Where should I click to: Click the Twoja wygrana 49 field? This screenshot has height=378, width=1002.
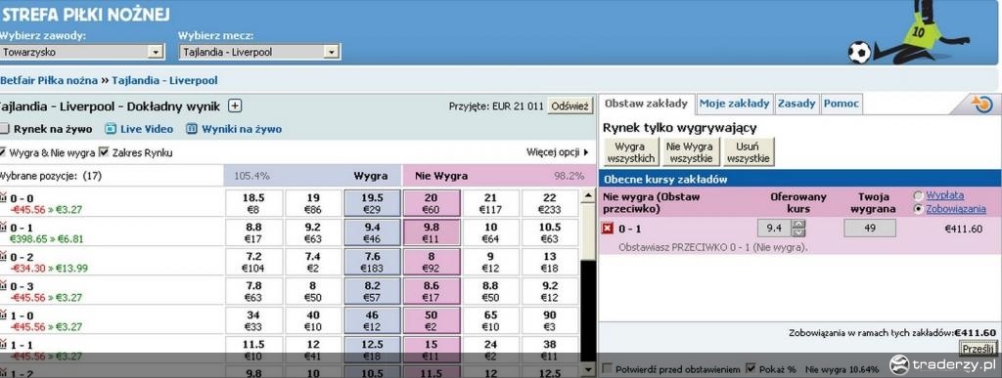(x=870, y=229)
